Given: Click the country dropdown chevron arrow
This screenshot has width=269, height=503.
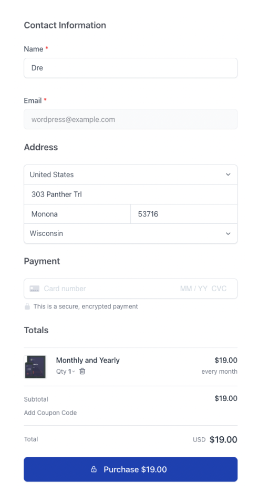Looking at the screenshot, I should (228, 175).
